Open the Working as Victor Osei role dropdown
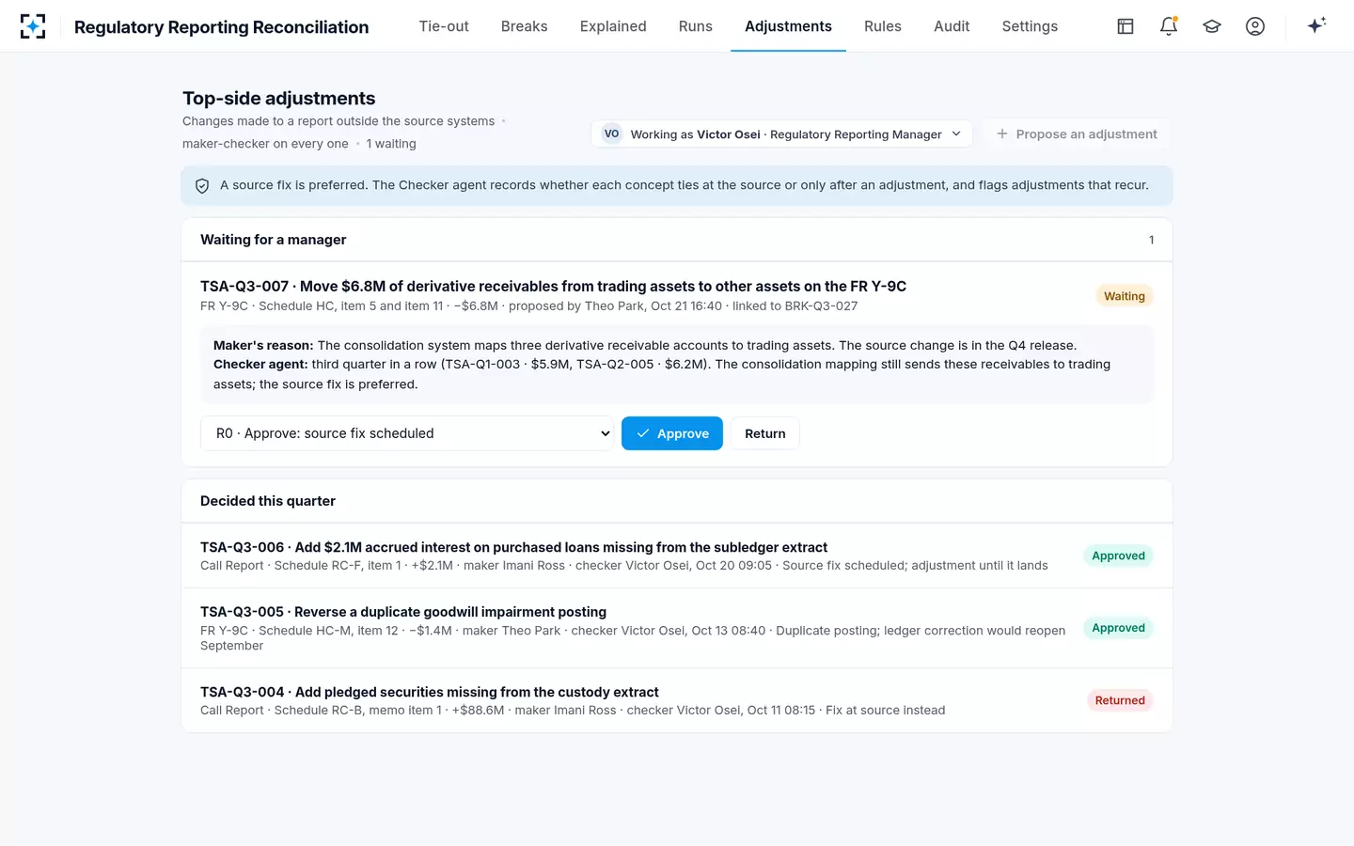The image size is (1354, 846). (781, 134)
